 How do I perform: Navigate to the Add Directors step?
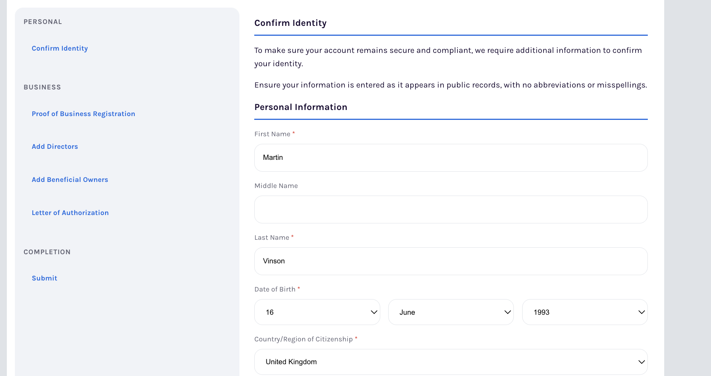[x=55, y=147]
